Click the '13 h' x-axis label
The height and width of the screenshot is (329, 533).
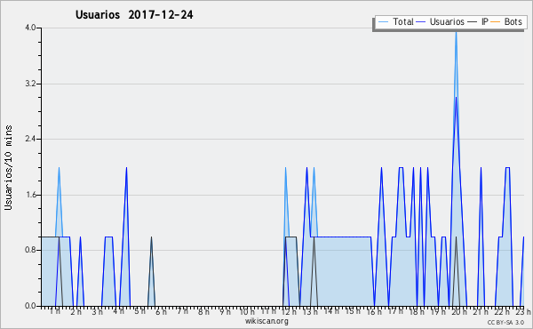[x=311, y=311]
